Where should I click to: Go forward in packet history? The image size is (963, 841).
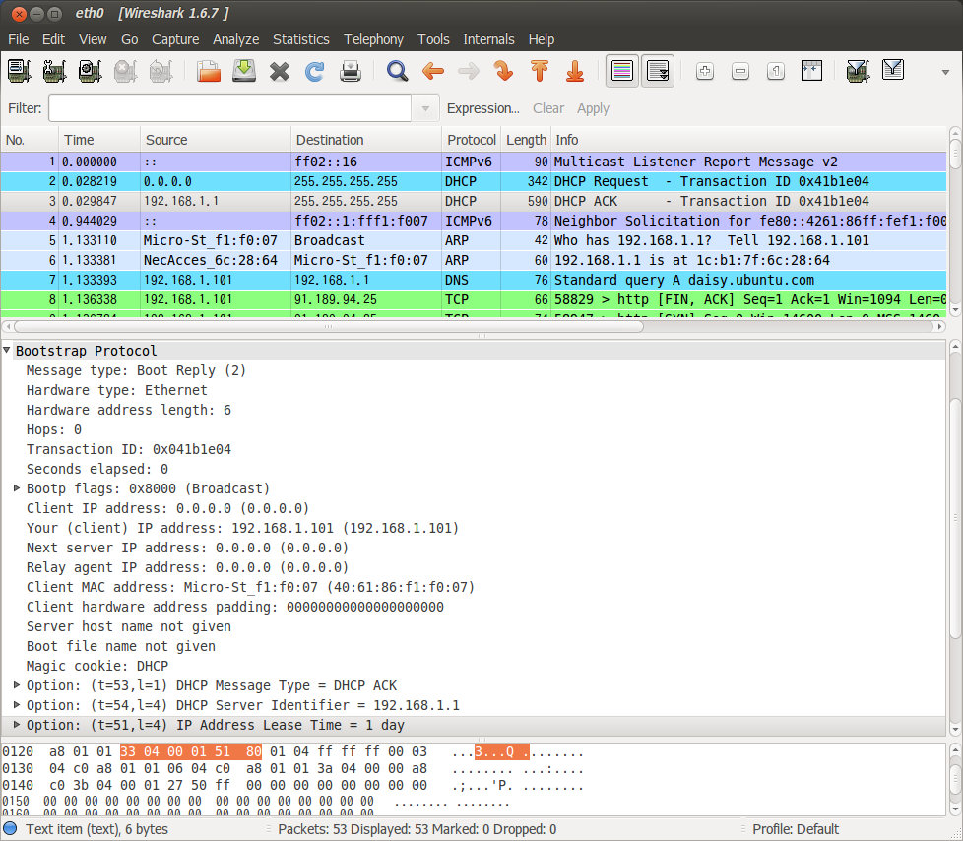click(469, 71)
